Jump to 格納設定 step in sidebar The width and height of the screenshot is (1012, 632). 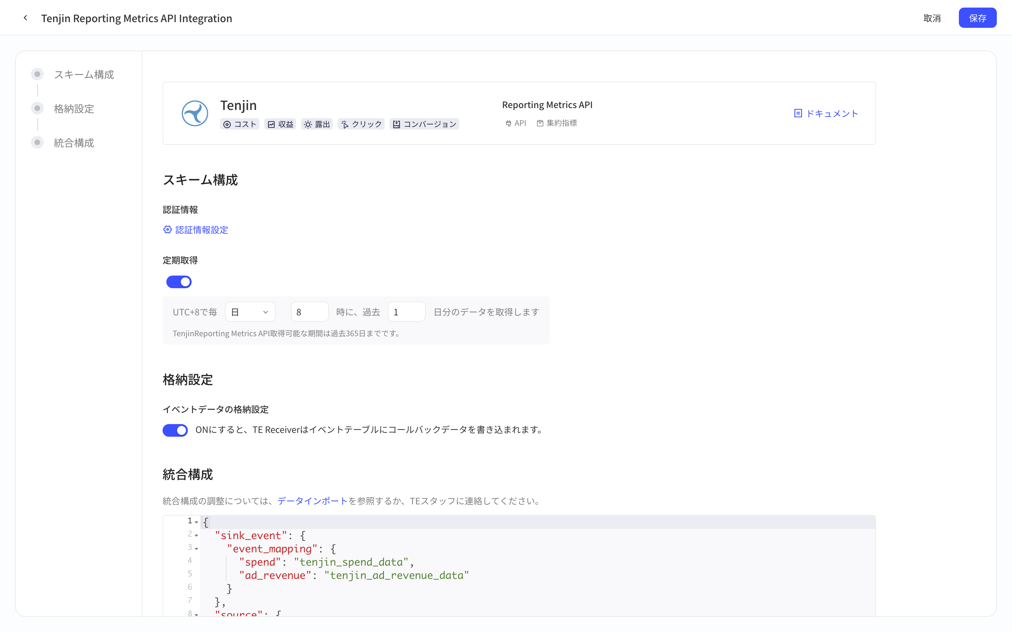pyautogui.click(x=74, y=109)
